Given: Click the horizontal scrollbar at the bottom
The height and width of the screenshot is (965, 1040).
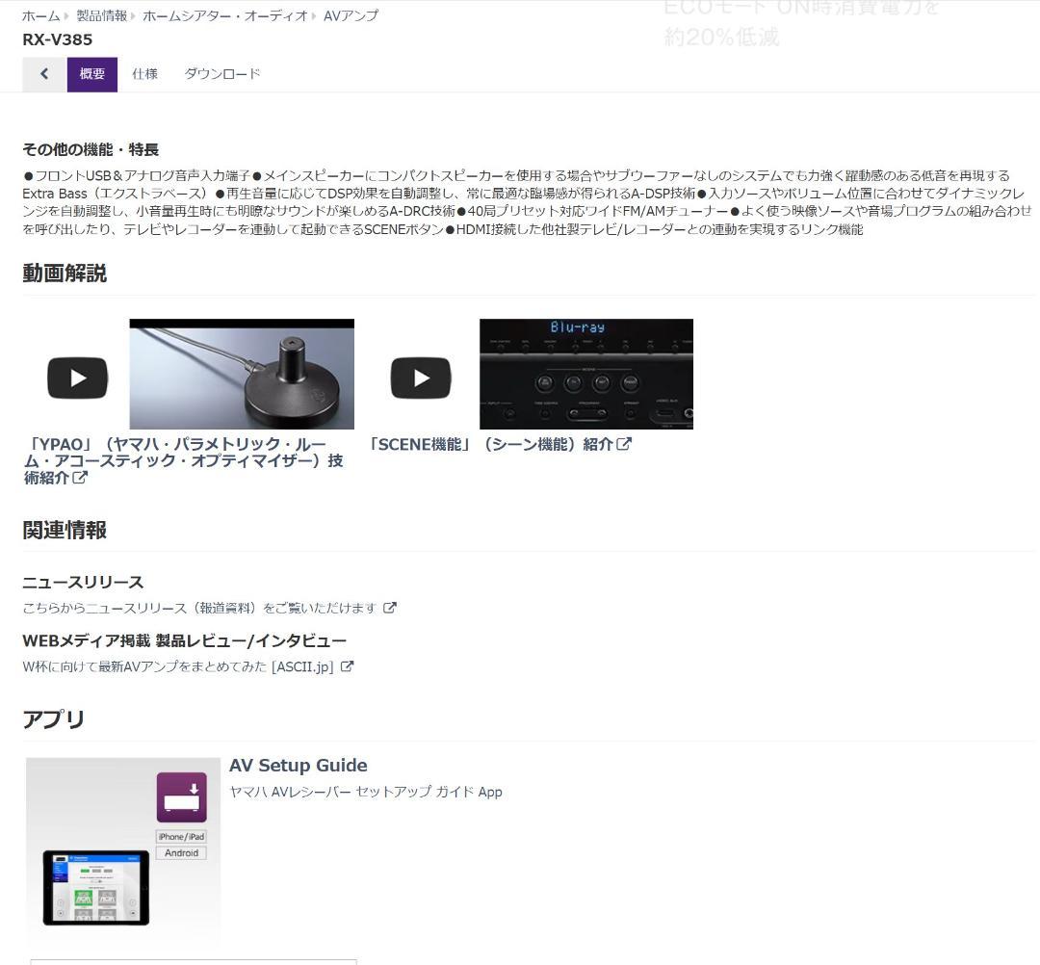Looking at the screenshot, I should (x=193, y=962).
